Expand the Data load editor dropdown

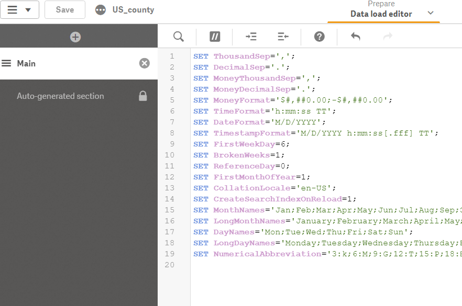tap(431, 14)
